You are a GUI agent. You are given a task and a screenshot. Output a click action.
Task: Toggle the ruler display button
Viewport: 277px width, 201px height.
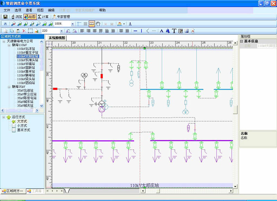92,24
